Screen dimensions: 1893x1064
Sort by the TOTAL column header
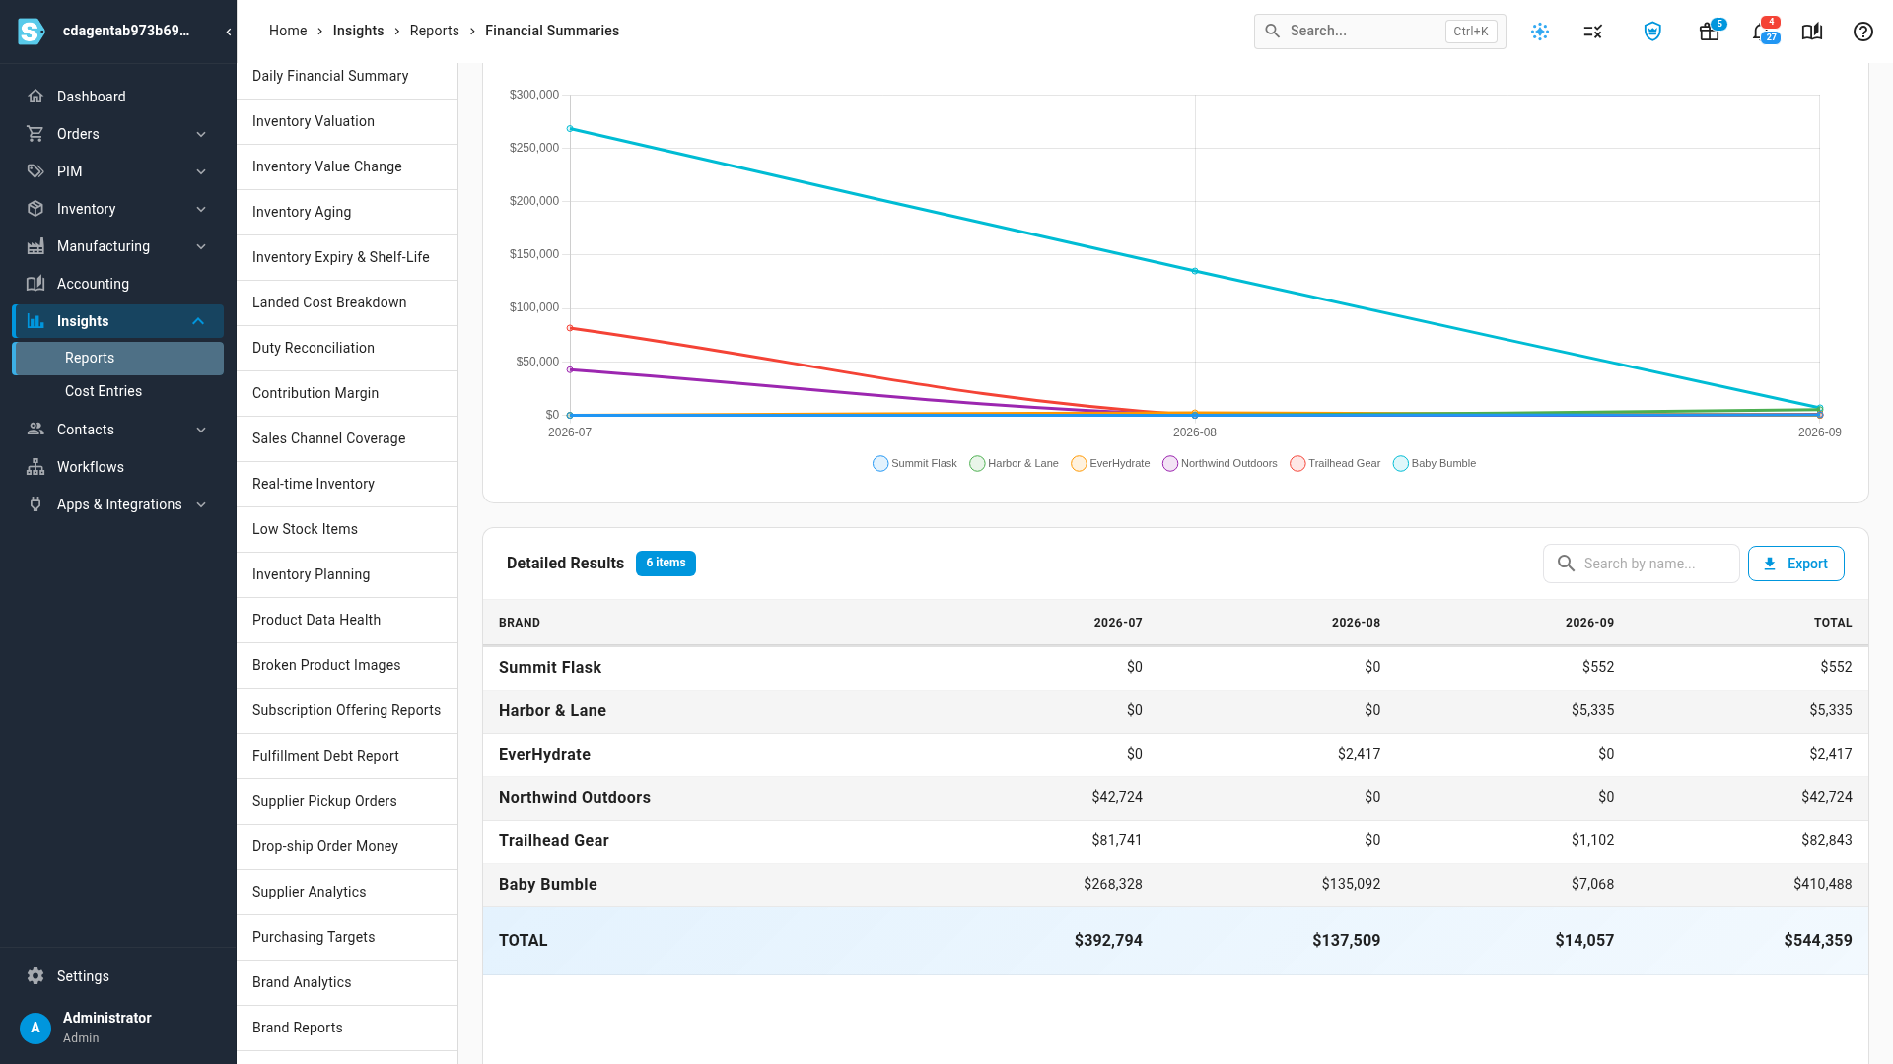pyautogui.click(x=1833, y=623)
